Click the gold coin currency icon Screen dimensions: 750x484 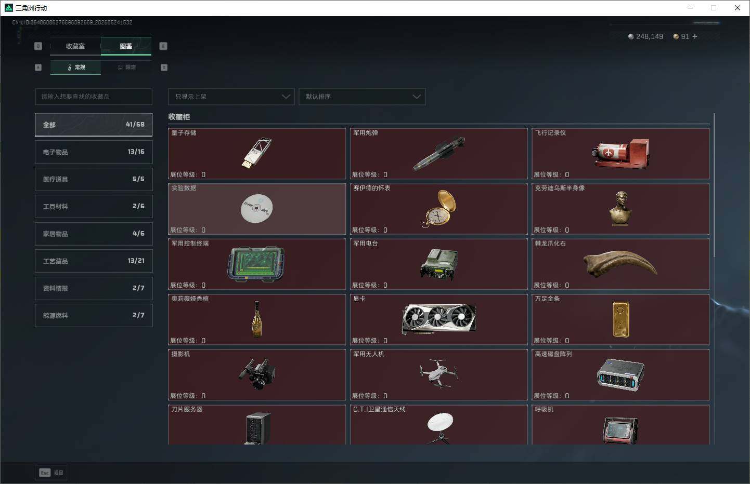(x=676, y=37)
